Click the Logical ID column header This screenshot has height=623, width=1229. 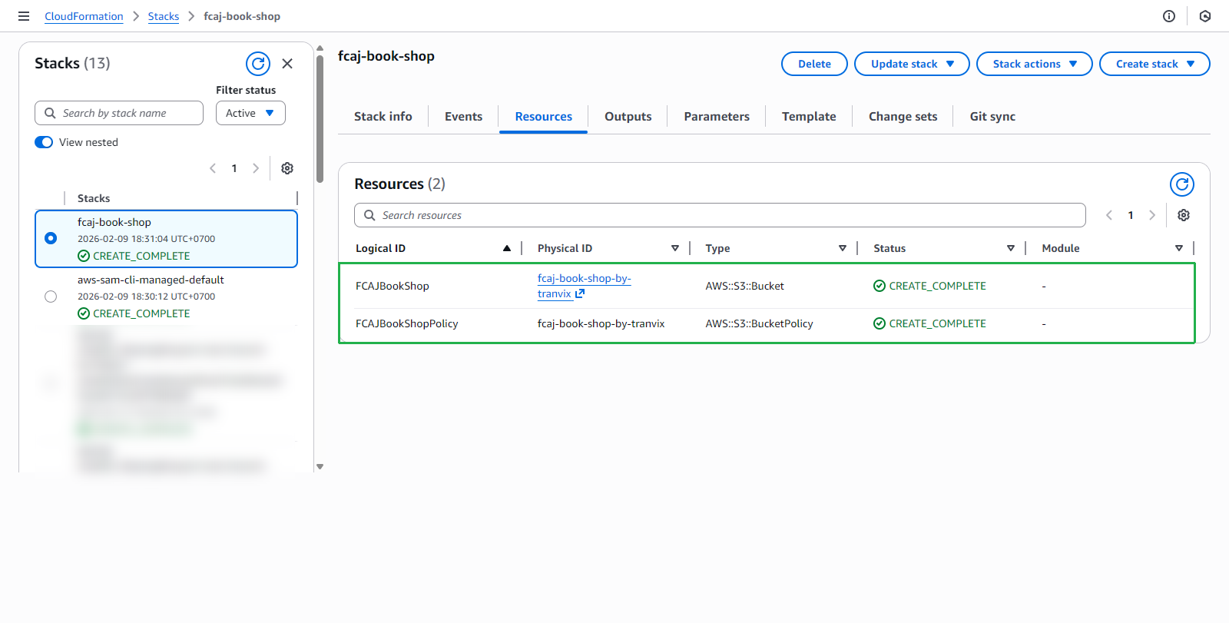pos(381,248)
